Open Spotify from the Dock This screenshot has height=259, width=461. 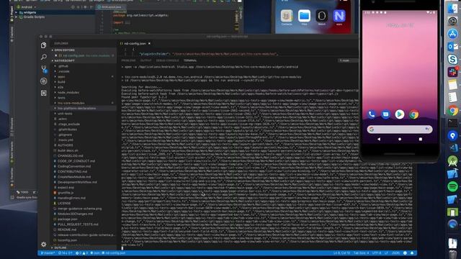coord(452,186)
